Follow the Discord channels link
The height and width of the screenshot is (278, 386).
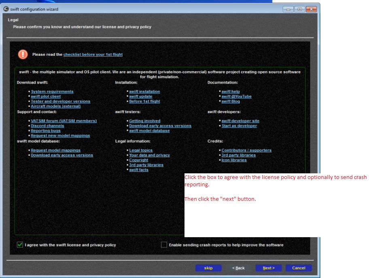tap(47, 126)
